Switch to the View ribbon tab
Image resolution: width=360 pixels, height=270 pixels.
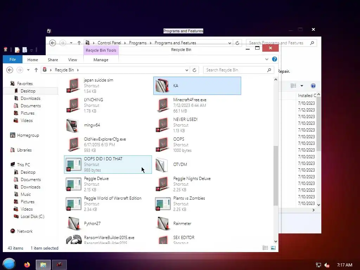72,60
